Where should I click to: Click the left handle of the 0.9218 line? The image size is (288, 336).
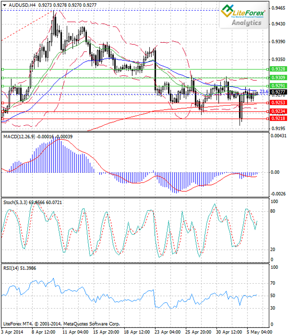(3, 119)
